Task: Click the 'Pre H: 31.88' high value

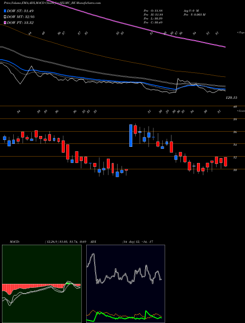Action: [x=153, y=14]
